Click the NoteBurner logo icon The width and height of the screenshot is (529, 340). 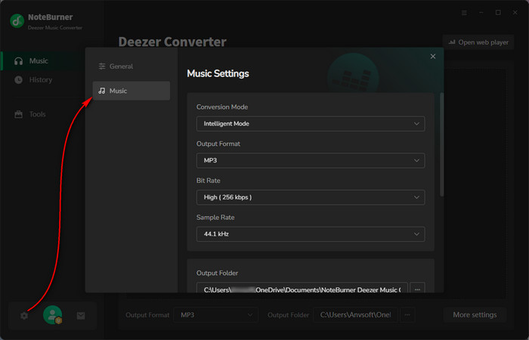17,21
